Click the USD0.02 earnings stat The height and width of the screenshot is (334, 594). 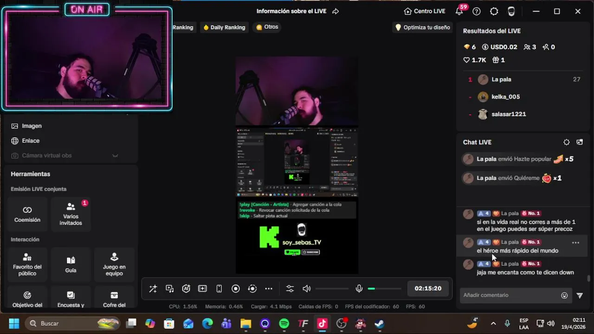[499, 47]
